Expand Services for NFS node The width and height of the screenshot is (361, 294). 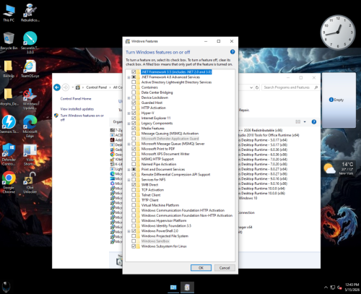pyautogui.click(x=129, y=180)
